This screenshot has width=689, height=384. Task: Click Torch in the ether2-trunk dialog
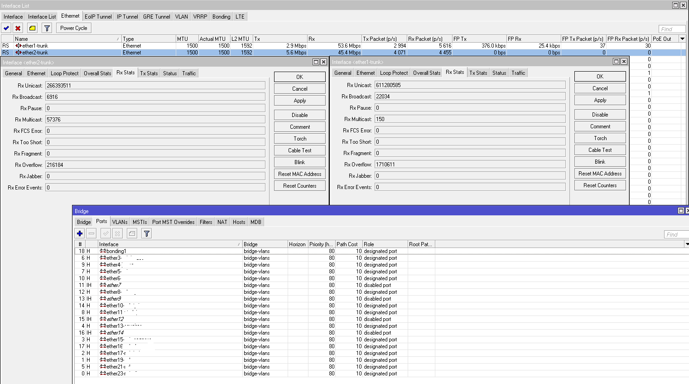tap(300, 139)
